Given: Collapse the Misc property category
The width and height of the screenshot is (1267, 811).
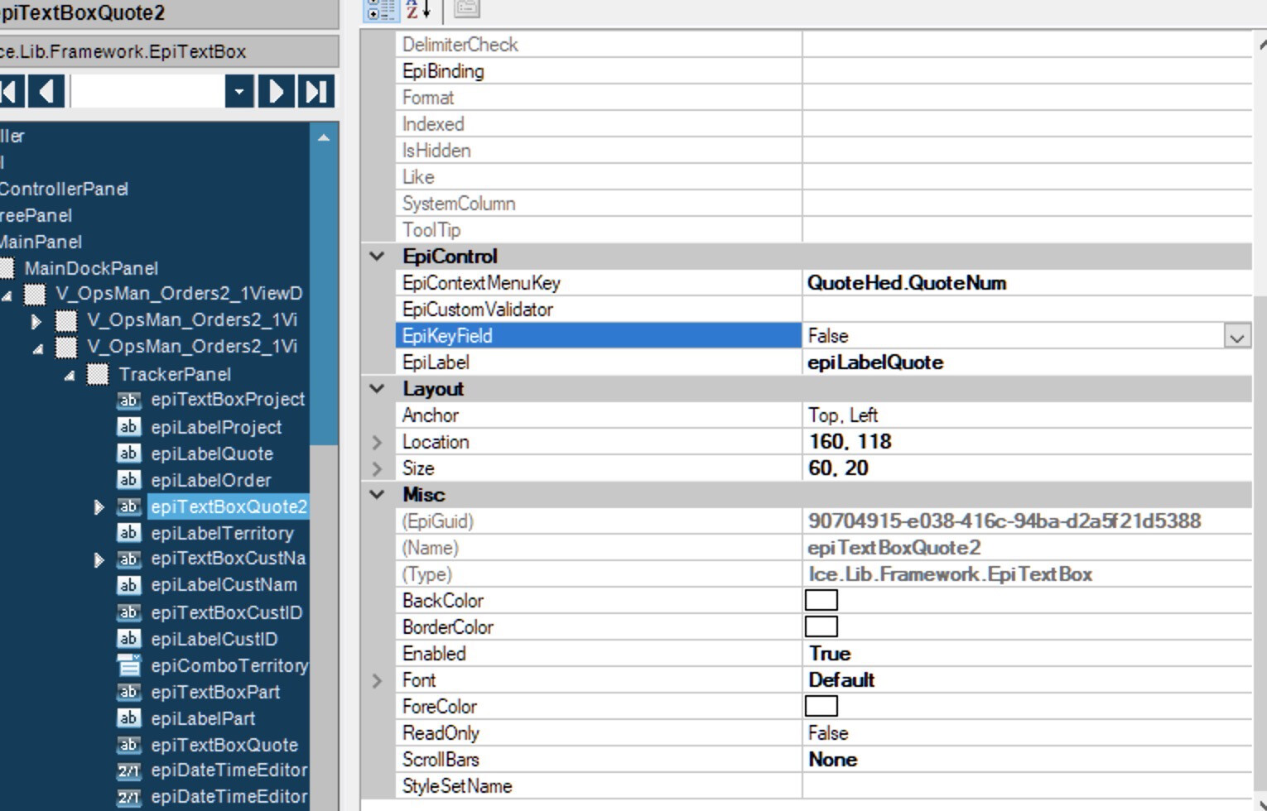Looking at the screenshot, I should (377, 495).
